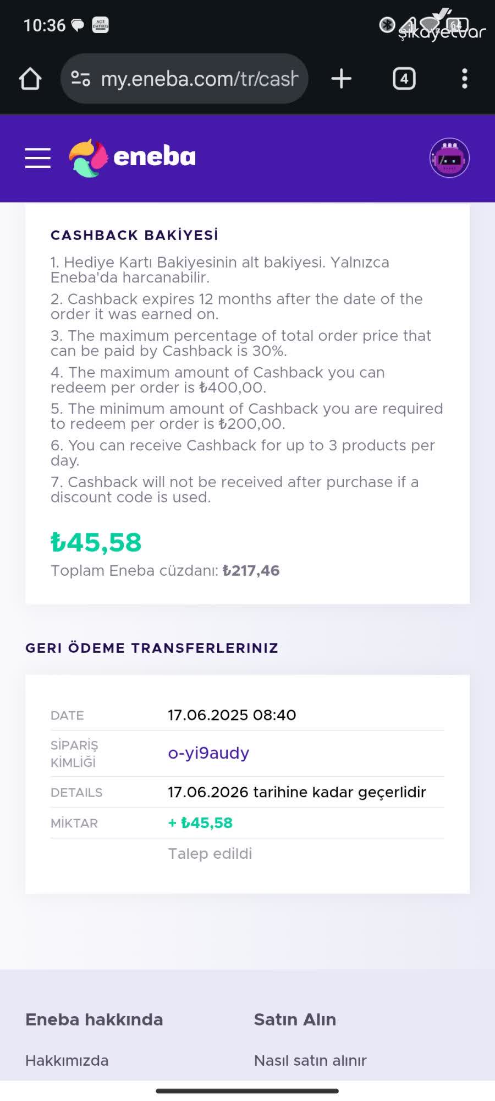Open the Hakkımızda footer link
The width and height of the screenshot is (495, 1101).
(67, 1060)
